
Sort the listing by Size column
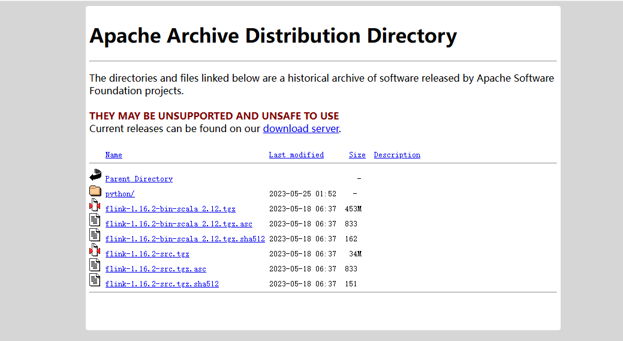pyautogui.click(x=357, y=155)
